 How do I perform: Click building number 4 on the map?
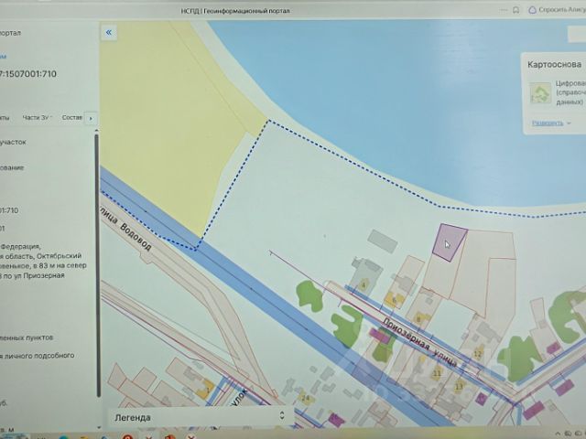[363, 286]
